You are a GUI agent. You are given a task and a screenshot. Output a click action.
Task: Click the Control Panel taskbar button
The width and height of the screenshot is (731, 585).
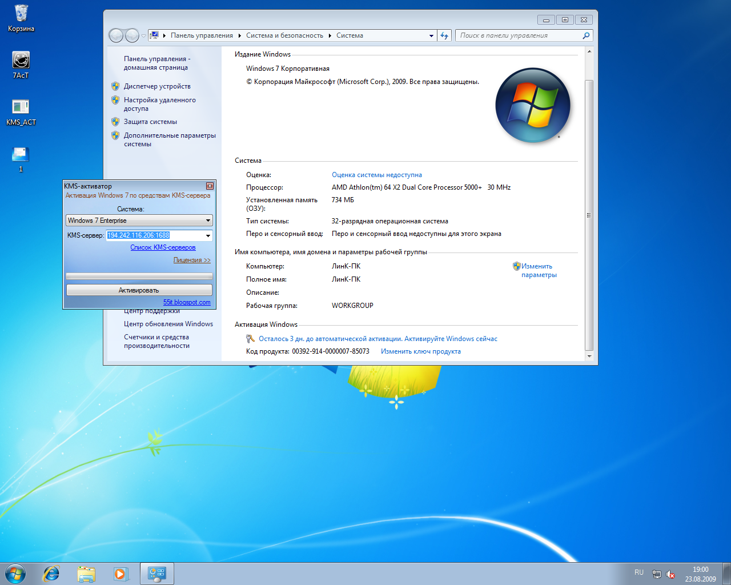pyautogui.click(x=156, y=574)
